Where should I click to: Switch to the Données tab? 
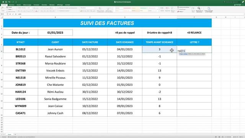pyautogui.click(x=44, y=5)
